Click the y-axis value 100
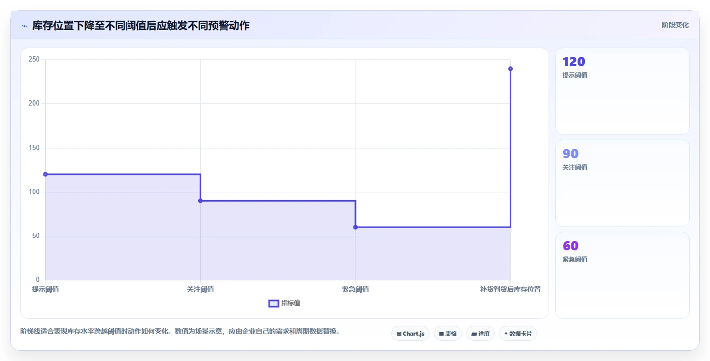This screenshot has width=710, height=361. (x=34, y=192)
